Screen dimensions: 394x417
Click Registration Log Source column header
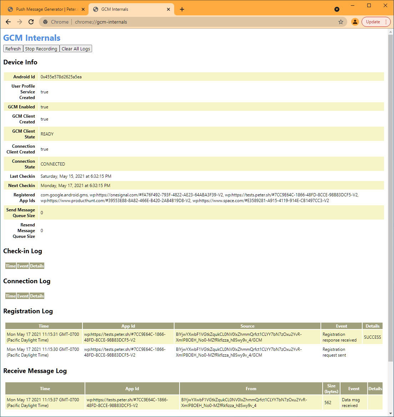[x=247, y=326]
